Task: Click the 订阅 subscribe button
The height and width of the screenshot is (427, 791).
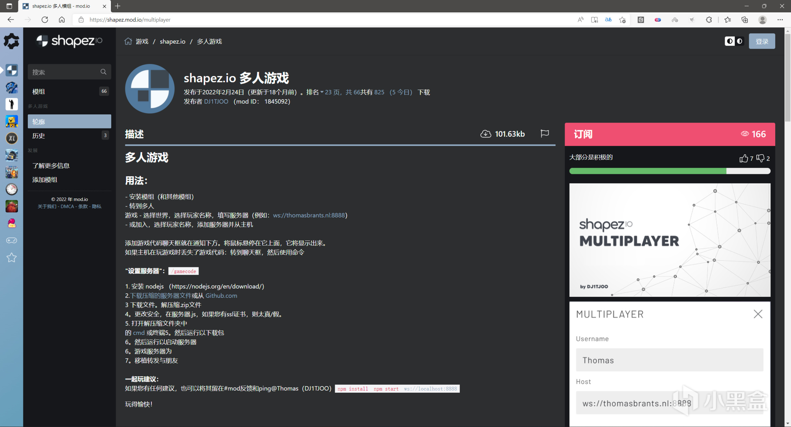Action: [669, 134]
